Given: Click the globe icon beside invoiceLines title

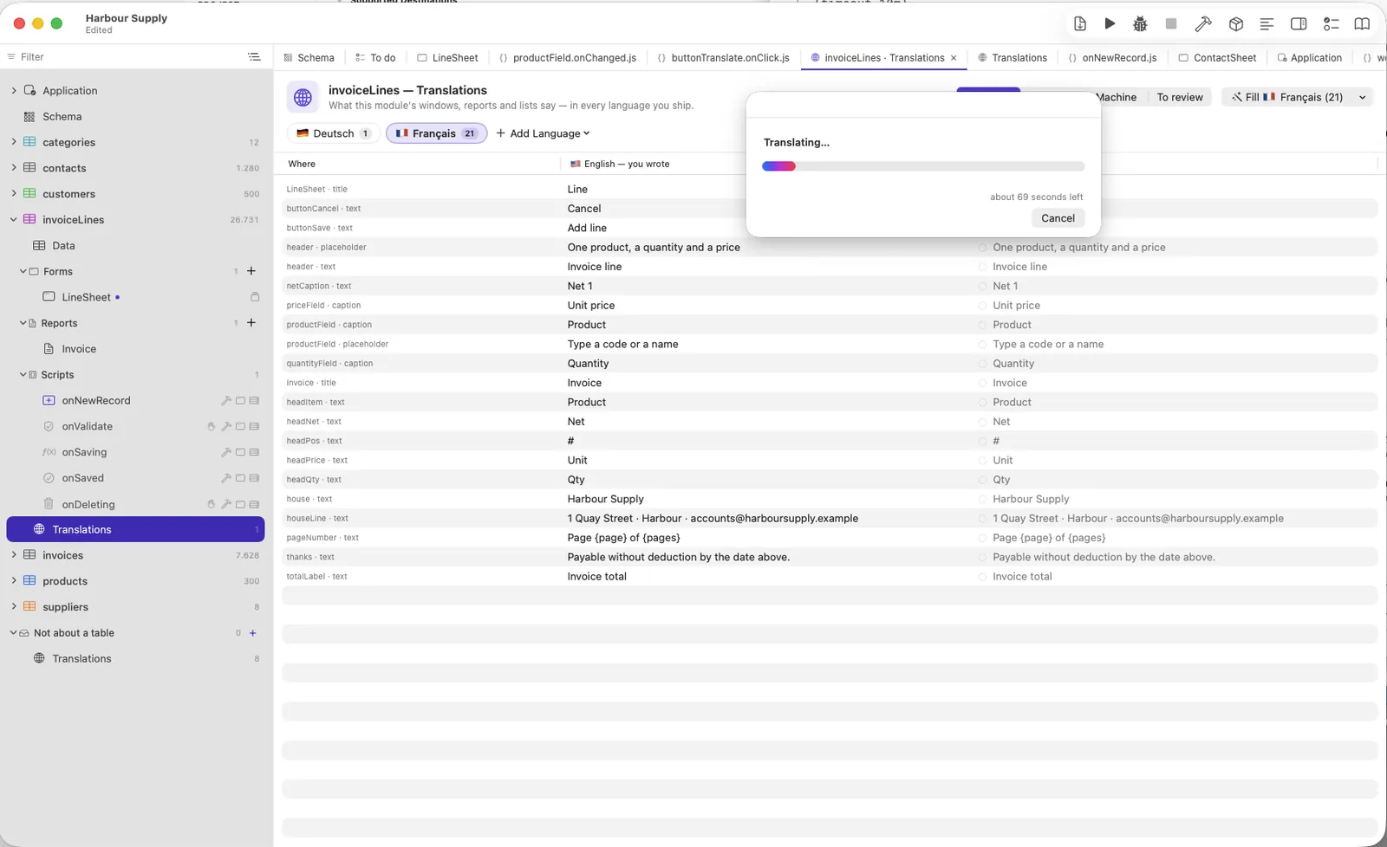Looking at the screenshot, I should coord(303,98).
